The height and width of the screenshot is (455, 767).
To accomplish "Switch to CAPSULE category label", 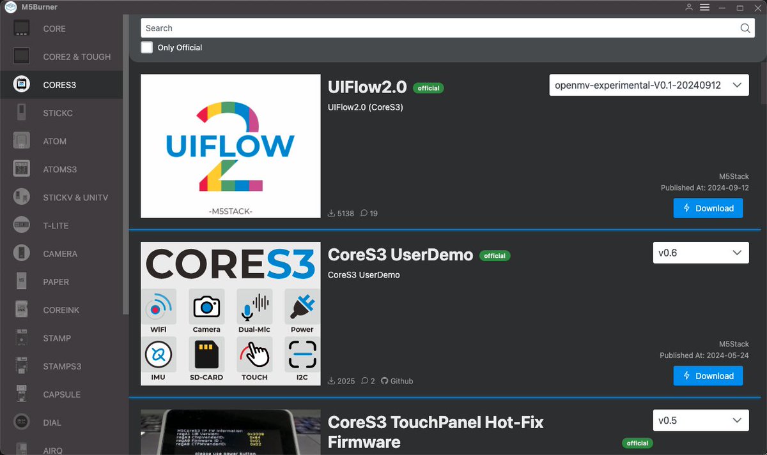I will (x=61, y=394).
